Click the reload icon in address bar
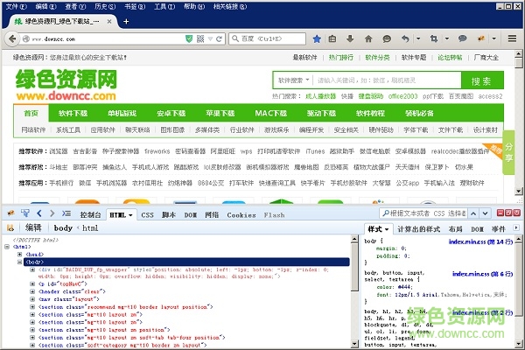Screen dimensions: 525x350 [219, 38]
